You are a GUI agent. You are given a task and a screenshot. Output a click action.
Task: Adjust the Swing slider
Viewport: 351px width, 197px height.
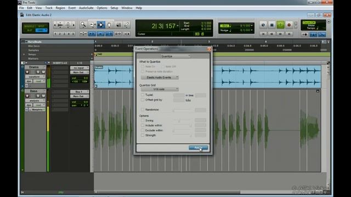pyautogui.click(x=179, y=120)
